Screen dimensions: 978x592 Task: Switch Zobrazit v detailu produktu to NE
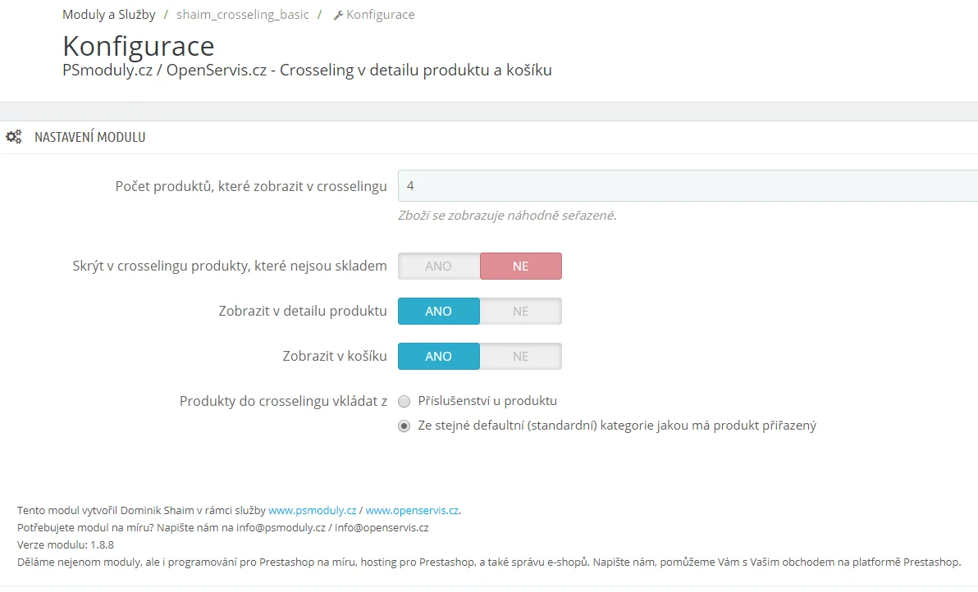520,312
